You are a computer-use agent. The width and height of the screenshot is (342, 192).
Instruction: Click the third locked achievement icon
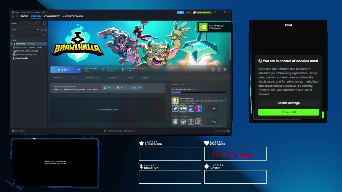pos(191,122)
